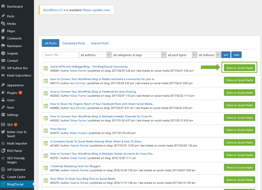
Task: Share the Complete Guide post on social media
Action: tap(240, 142)
